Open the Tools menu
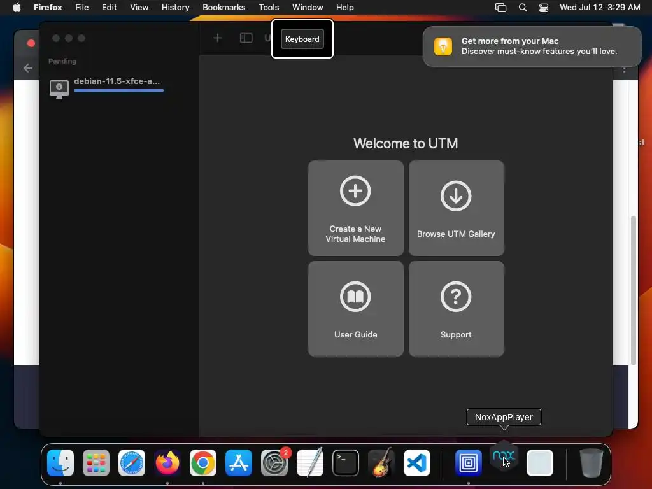 coord(269,8)
